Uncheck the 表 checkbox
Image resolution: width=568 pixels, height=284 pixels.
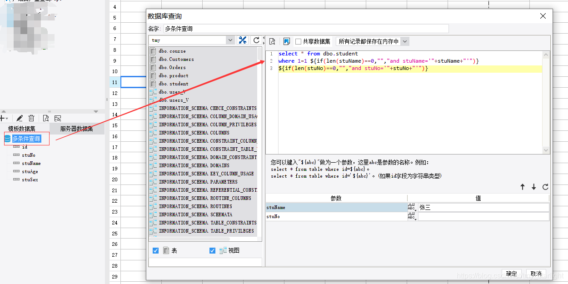(x=156, y=250)
